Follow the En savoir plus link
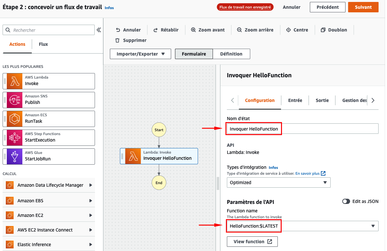The image size is (387, 251). pos(307,173)
